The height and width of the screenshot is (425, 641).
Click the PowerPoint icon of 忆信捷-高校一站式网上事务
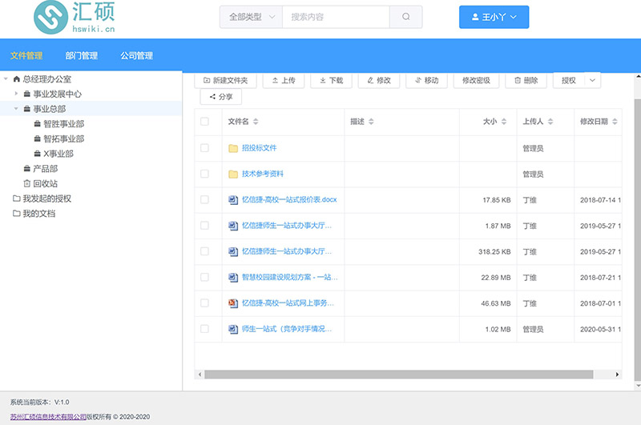click(233, 303)
